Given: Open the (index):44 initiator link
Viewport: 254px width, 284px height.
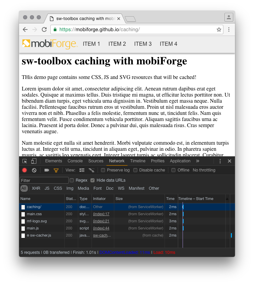Looking at the screenshot, I should 101,228.
